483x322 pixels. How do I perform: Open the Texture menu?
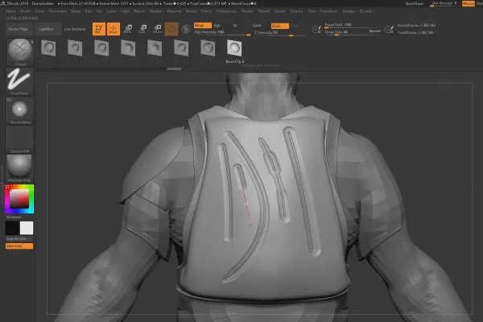click(296, 11)
